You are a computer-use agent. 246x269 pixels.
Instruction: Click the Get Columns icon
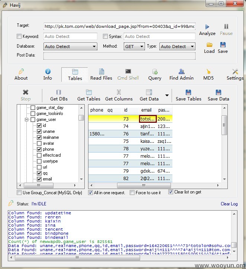pos(119,92)
